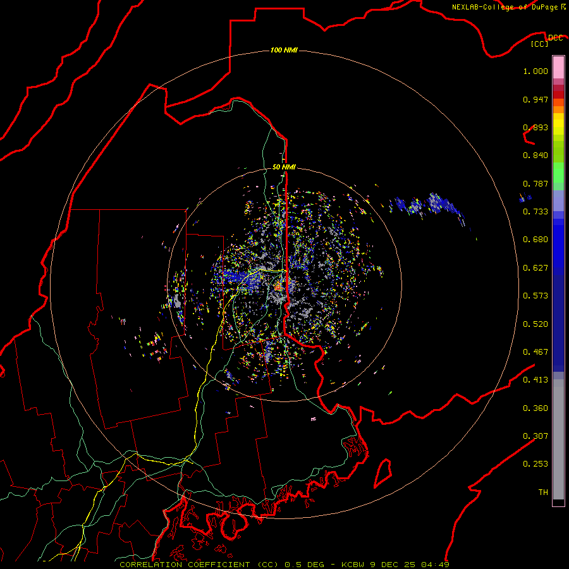Click the 0.573 colorbar label

(535, 296)
